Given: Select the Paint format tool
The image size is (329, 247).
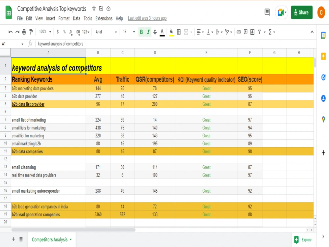Looking at the screenshot, I should coord(31,32).
